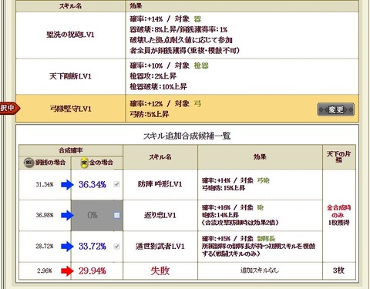Click the green 部隊長 target label
This screenshot has width=370, height=289.
[x=266, y=238]
